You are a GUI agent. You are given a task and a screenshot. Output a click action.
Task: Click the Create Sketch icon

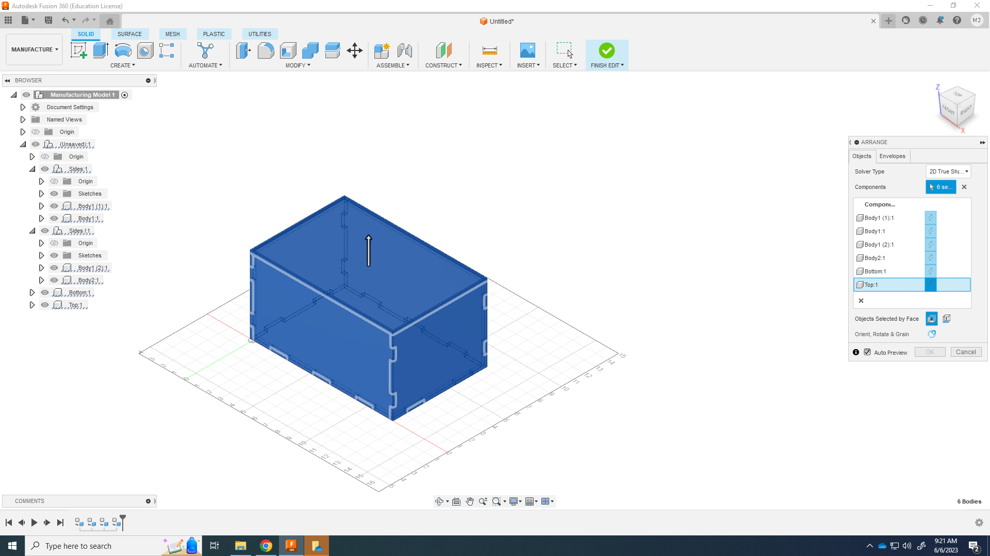[x=78, y=50]
